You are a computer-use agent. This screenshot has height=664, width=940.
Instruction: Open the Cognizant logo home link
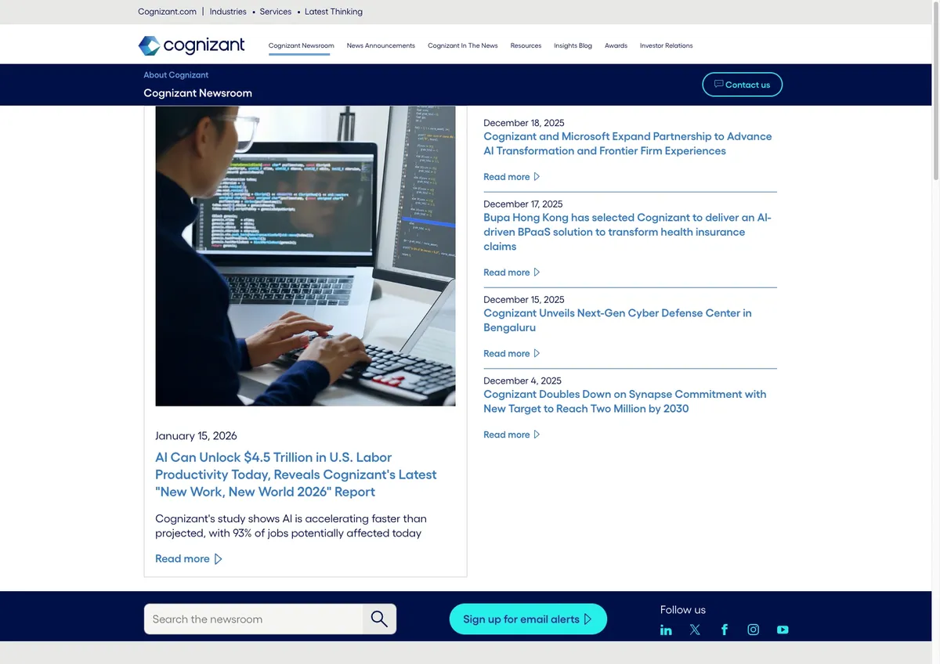click(191, 45)
